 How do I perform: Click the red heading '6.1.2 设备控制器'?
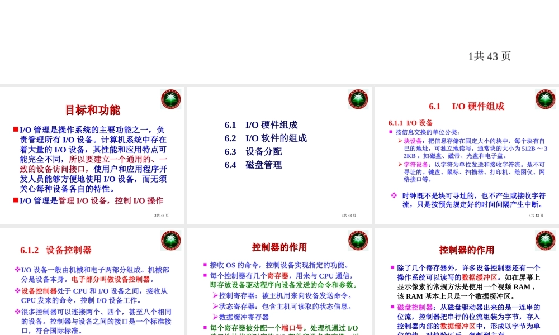(x=55, y=250)
